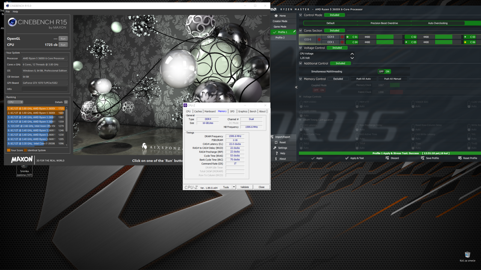481x270 pixels.
Task: Collapse the Cores Section
Action: pos(301,30)
